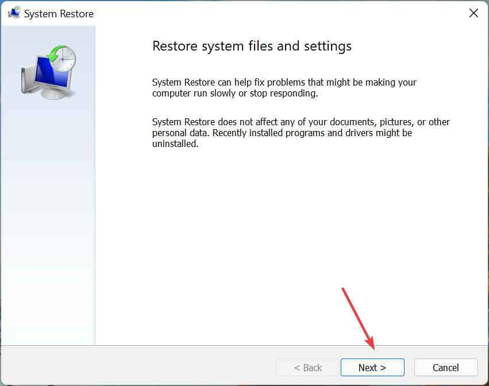The image size is (489, 386).
Task: Select the Restore system files and settings heading
Action: pos(251,46)
